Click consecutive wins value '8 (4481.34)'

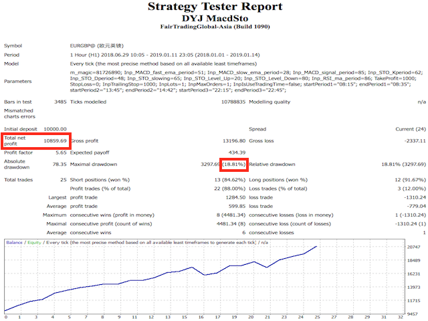click(231, 215)
